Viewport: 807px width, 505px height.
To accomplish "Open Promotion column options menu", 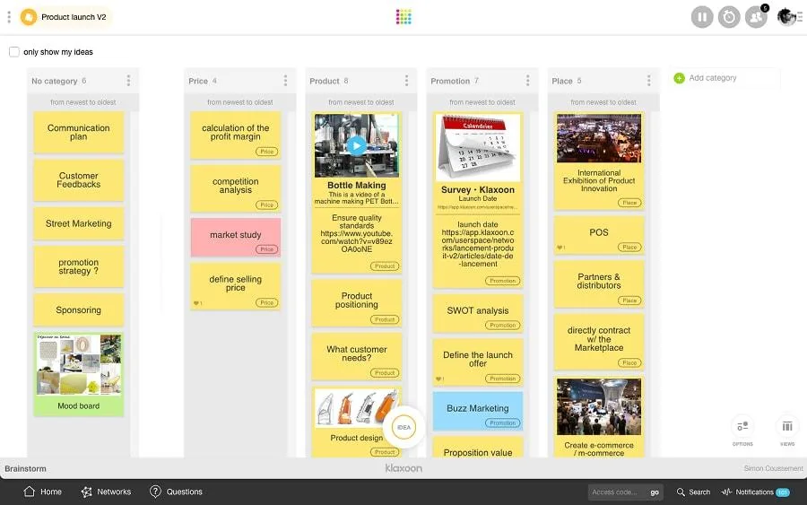I will [527, 81].
